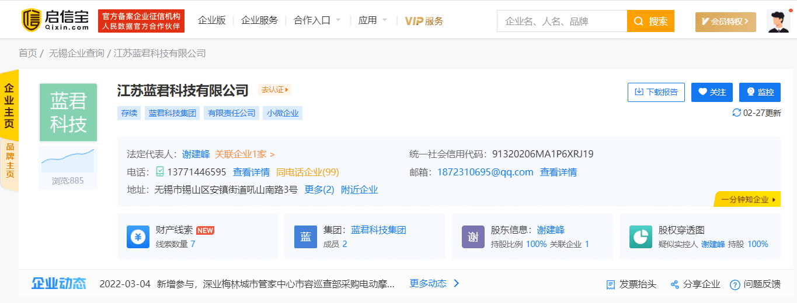This screenshot has width=797, height=303.
Task: Click the search magnifier icon on 搜索 button
Action: click(639, 21)
